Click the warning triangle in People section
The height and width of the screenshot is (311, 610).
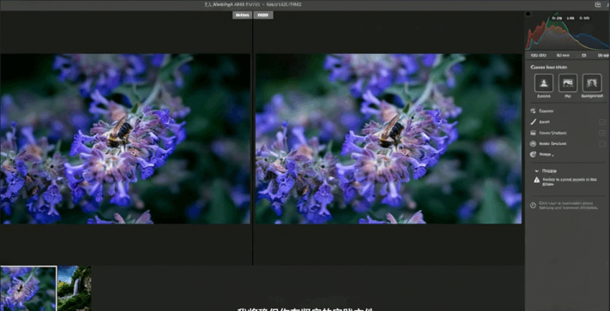[537, 180]
